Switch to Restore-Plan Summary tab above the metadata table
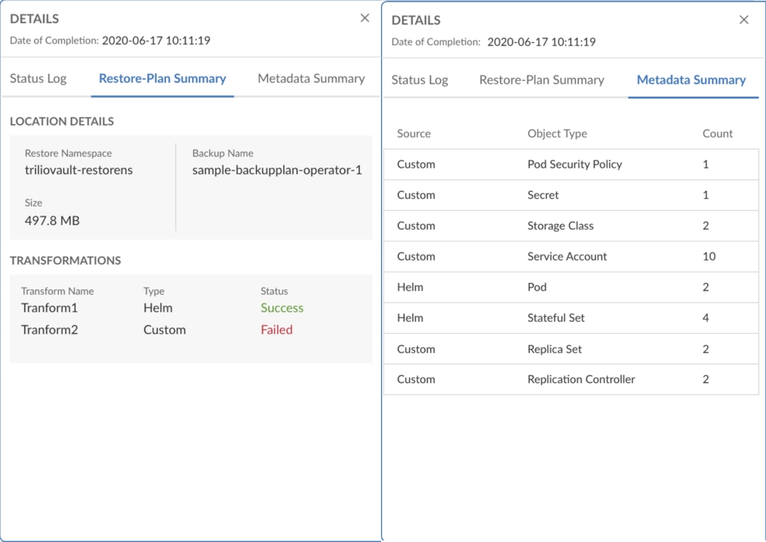Viewport: 766px width, 542px height. [542, 80]
